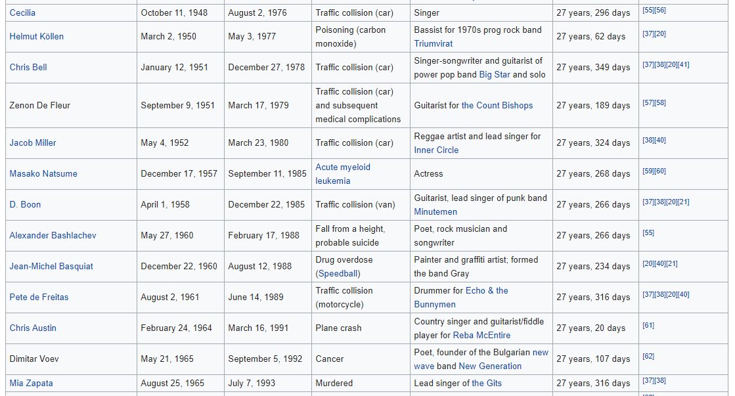Click the death date May 3, 1977
This screenshot has width=735, height=396.
[252, 36]
